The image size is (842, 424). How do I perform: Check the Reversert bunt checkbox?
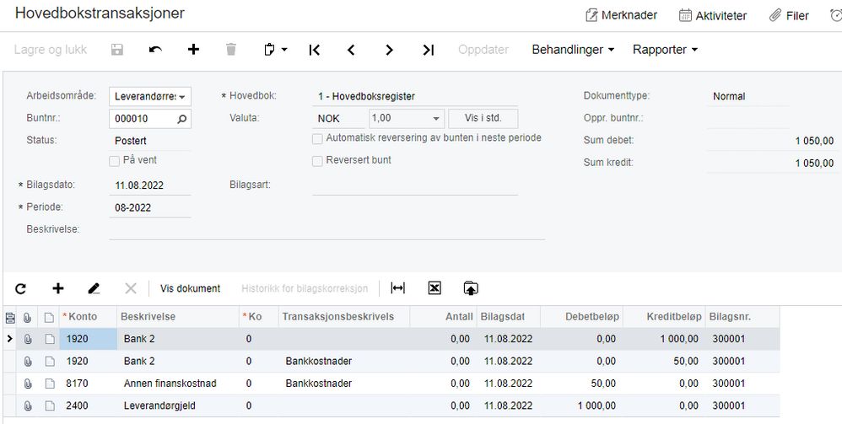(x=318, y=160)
